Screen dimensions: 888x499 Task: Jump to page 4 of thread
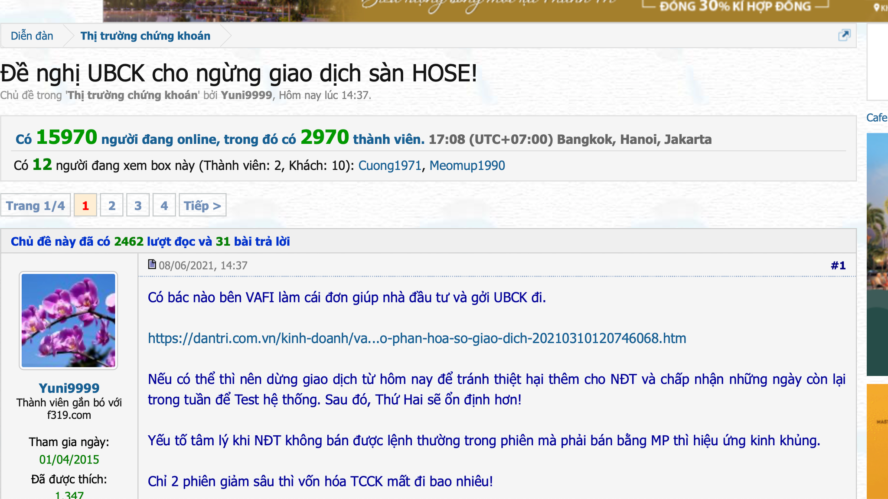point(164,205)
